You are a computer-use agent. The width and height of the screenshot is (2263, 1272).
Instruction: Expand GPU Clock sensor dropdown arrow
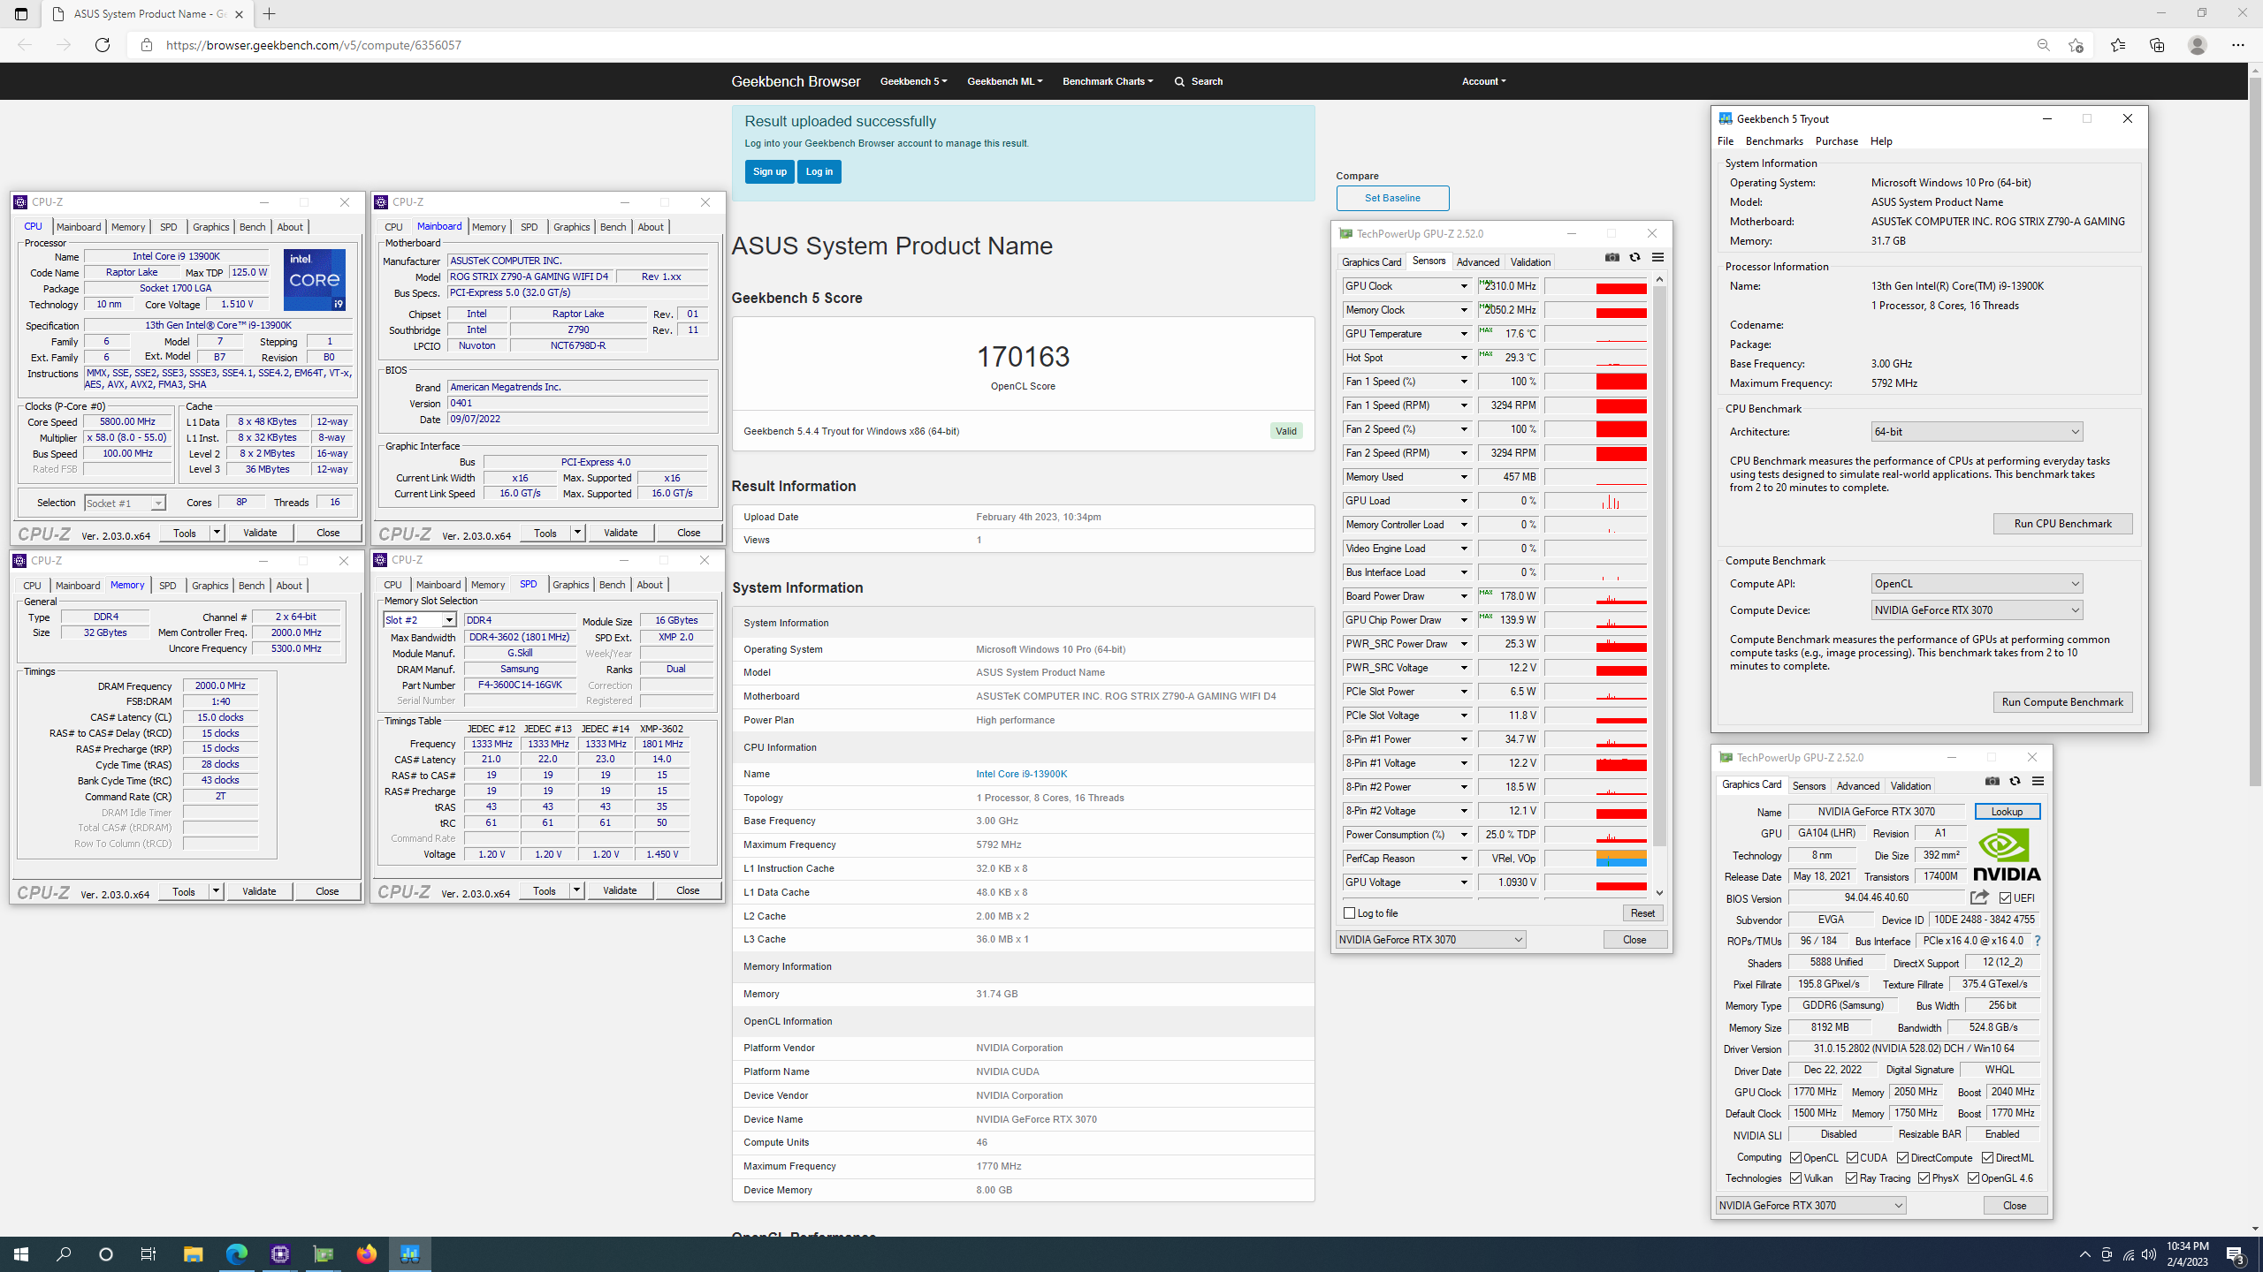[1464, 286]
